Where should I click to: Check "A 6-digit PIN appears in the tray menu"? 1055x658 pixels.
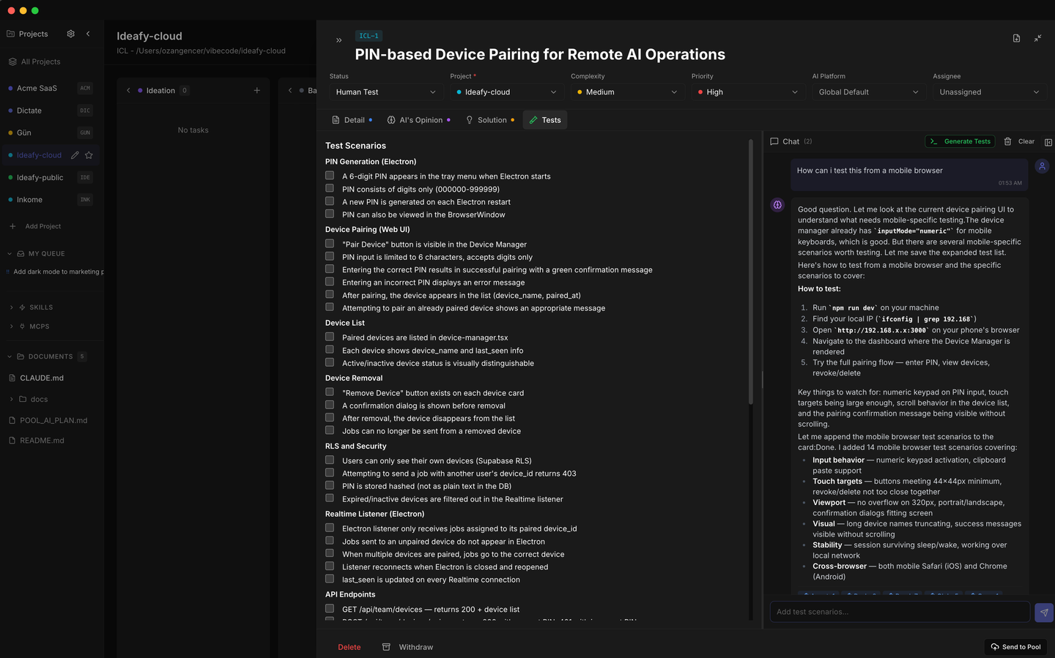coord(330,176)
